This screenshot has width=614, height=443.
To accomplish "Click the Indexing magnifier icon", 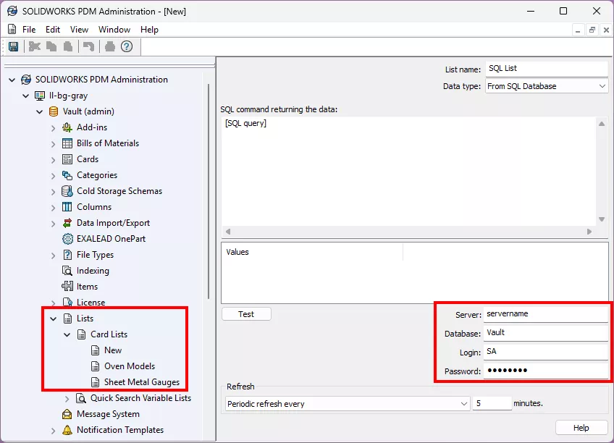I will pyautogui.click(x=67, y=271).
